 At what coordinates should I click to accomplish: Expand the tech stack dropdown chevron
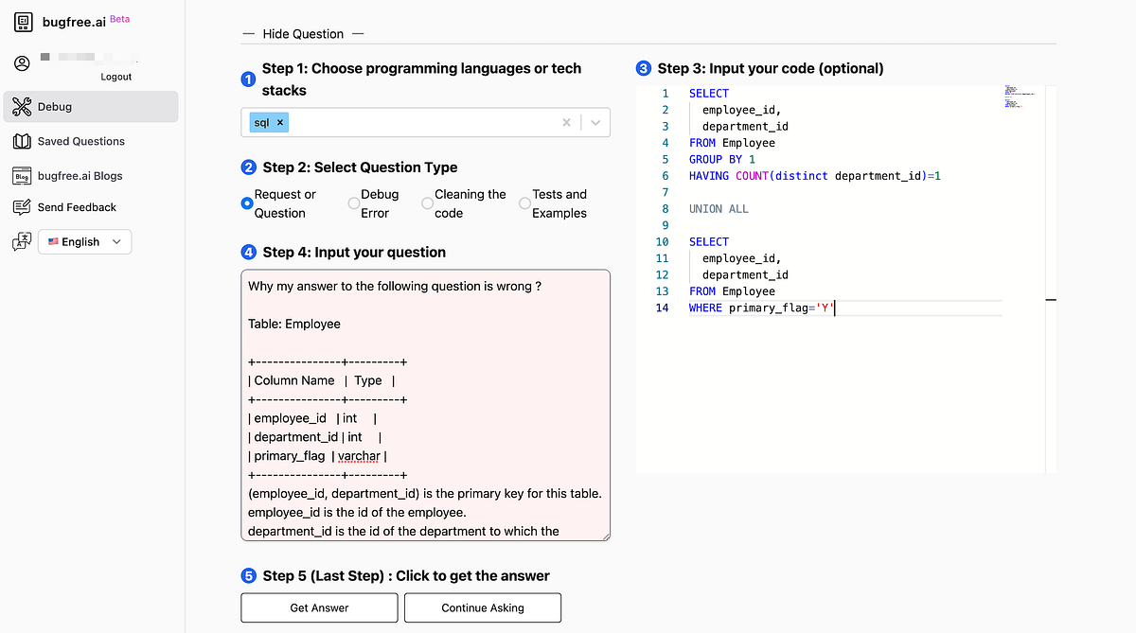(596, 122)
